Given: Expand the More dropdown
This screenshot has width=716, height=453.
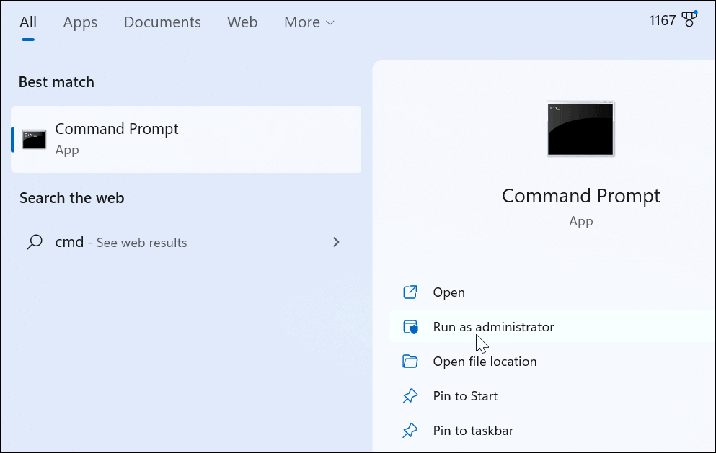Looking at the screenshot, I should [309, 22].
